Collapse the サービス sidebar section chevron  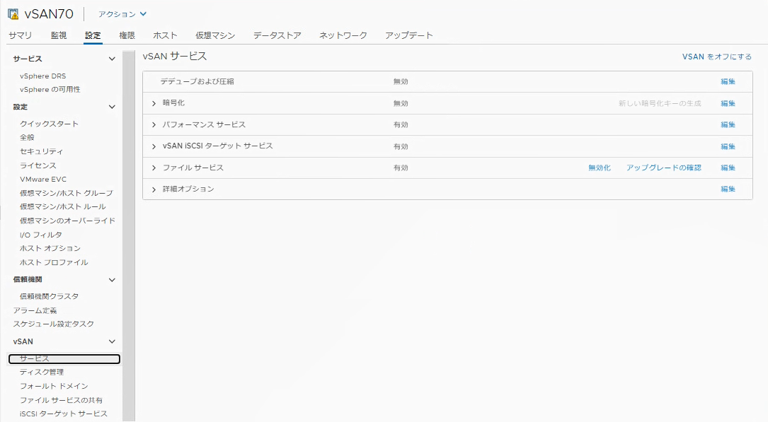pyautogui.click(x=112, y=59)
